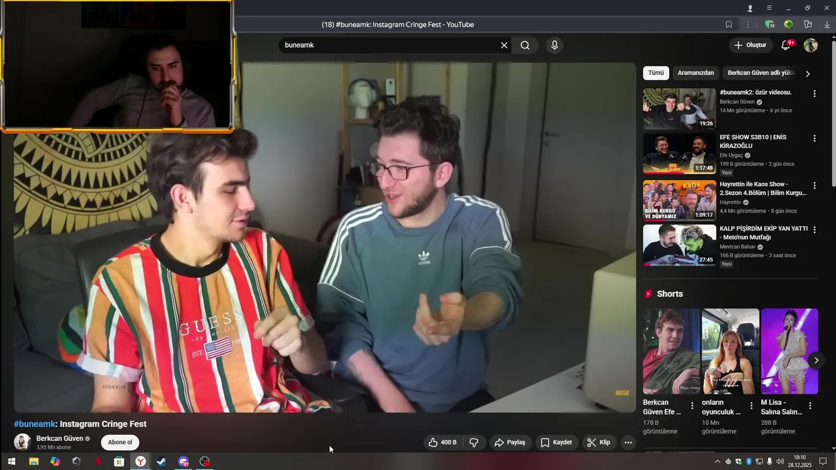The image size is (836, 470).
Task: Open Hayrettin ile Kaos Show thumbnail
Action: 679,200
